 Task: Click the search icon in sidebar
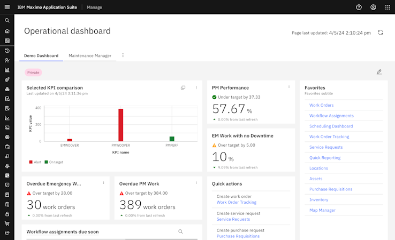point(7,20)
